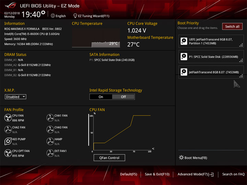The width and height of the screenshot is (247, 185).
Task: Click the Speed: 3600 MHz line
Action: tap(15, 39)
